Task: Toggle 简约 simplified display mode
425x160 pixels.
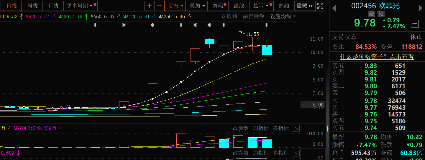Action: 284,6
